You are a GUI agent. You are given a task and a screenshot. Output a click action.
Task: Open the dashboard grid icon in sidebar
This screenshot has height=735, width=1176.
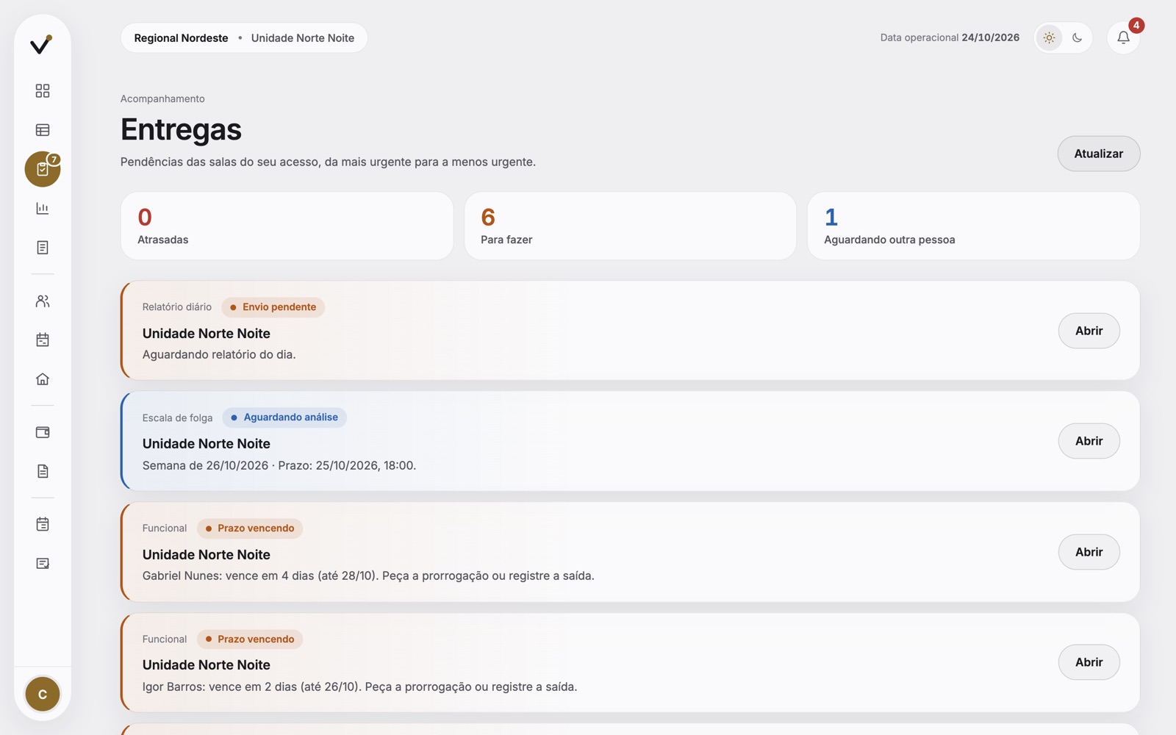[x=43, y=90]
